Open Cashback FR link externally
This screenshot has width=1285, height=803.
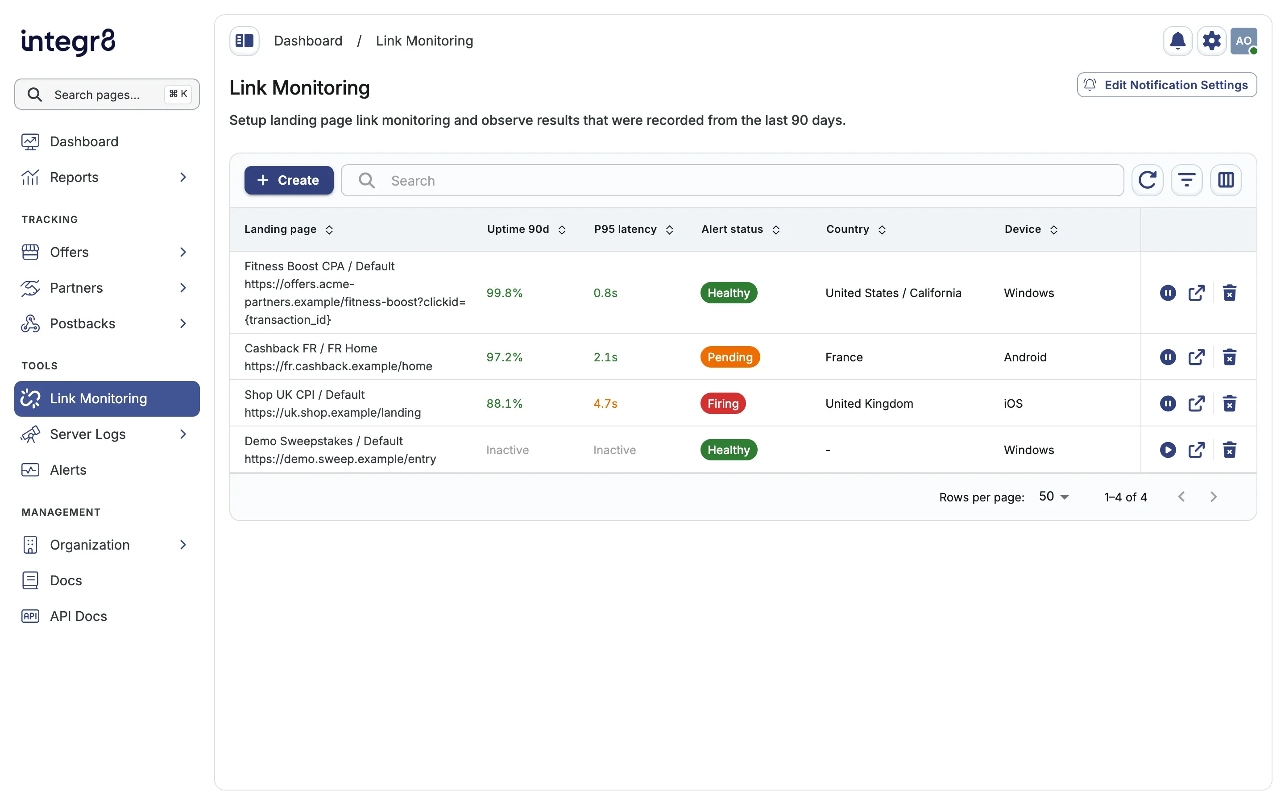[x=1196, y=357]
